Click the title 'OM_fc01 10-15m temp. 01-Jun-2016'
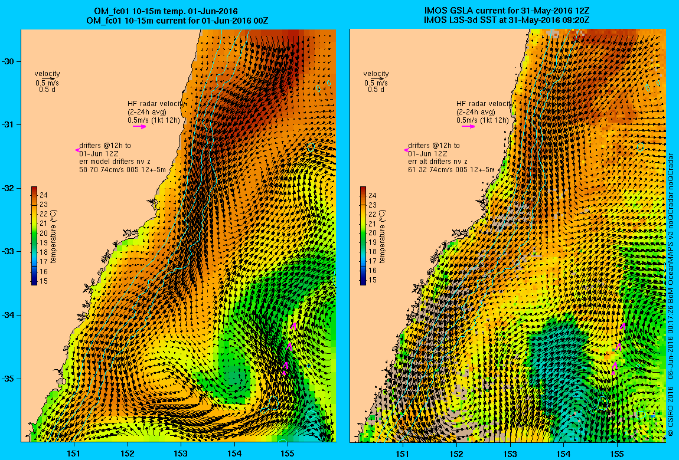 (166, 11)
